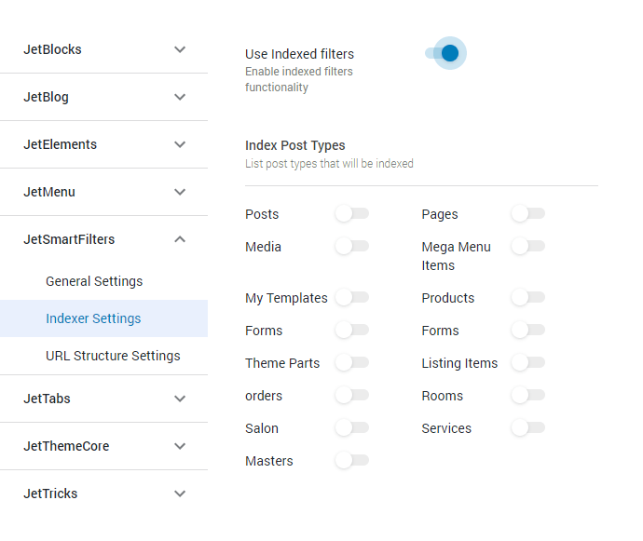Screen dimensions: 643x541
Task: Click the Theme Parts label
Action: (x=282, y=363)
